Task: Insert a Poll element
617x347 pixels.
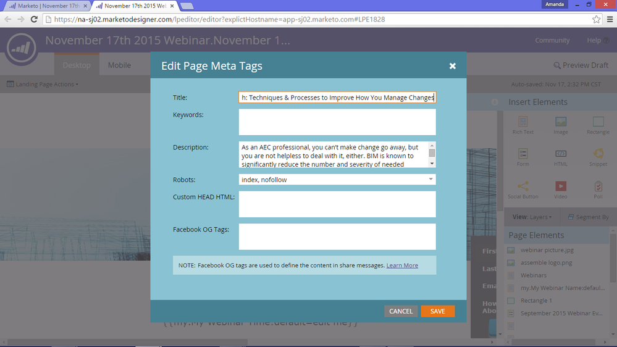Action: 598,190
